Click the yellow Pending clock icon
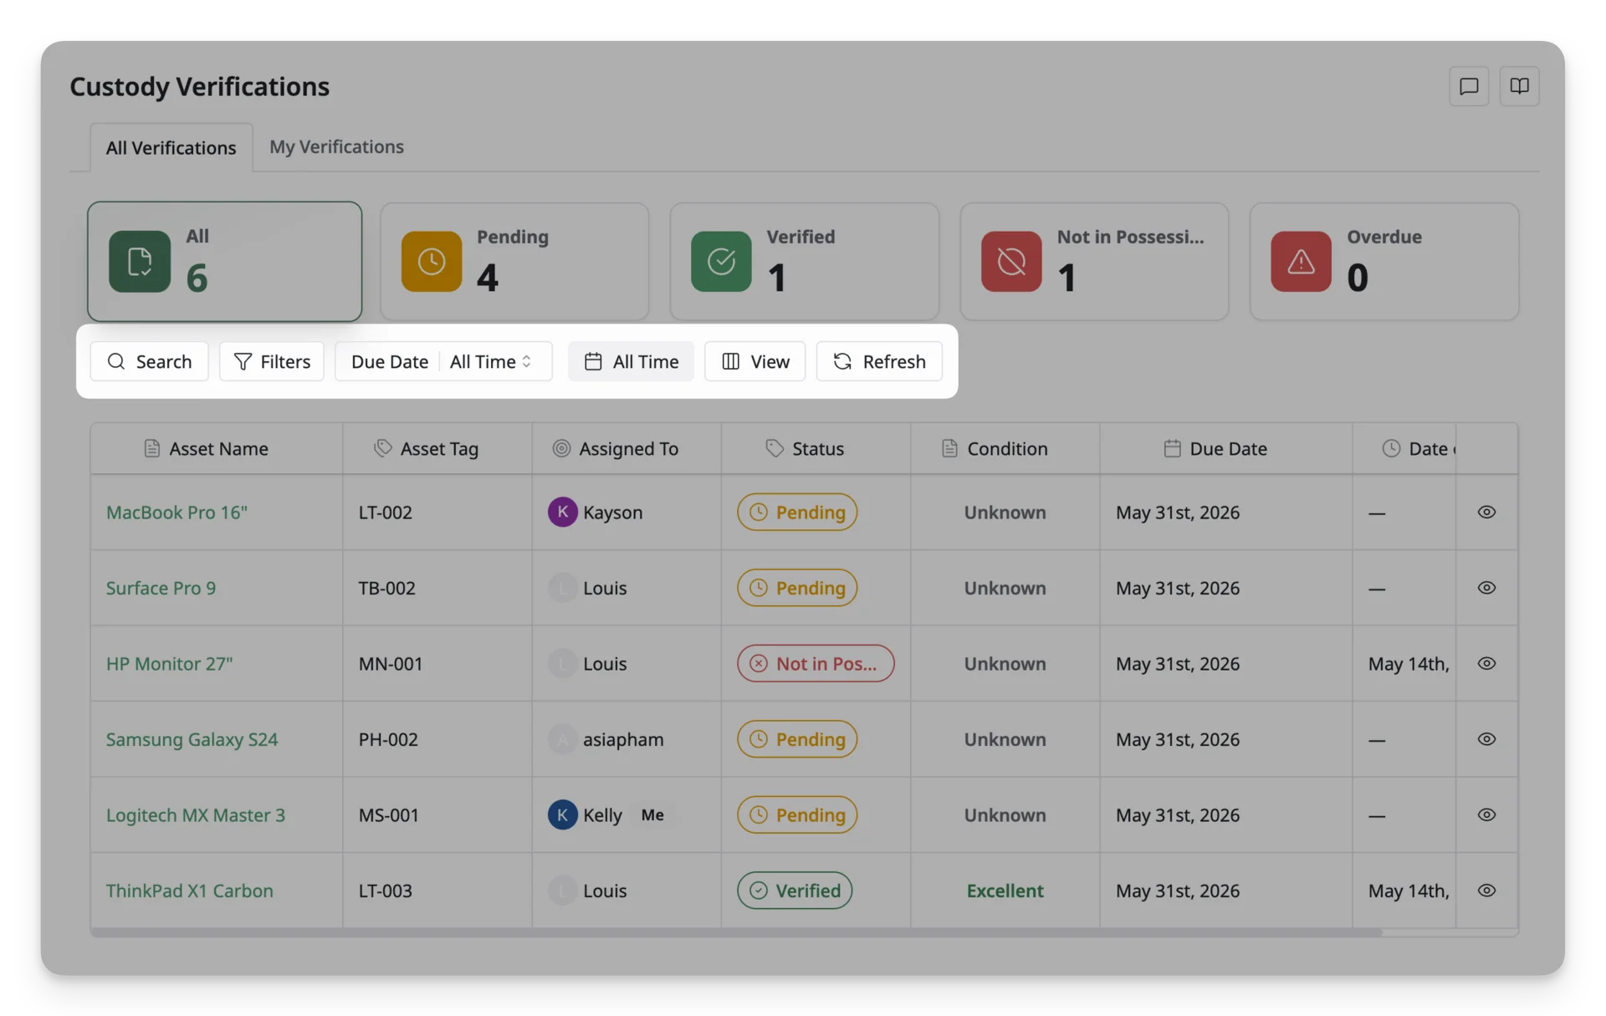This screenshot has width=1606, height=1016. (x=431, y=262)
